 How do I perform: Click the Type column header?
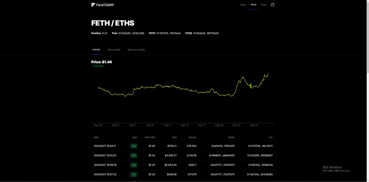click(134, 137)
